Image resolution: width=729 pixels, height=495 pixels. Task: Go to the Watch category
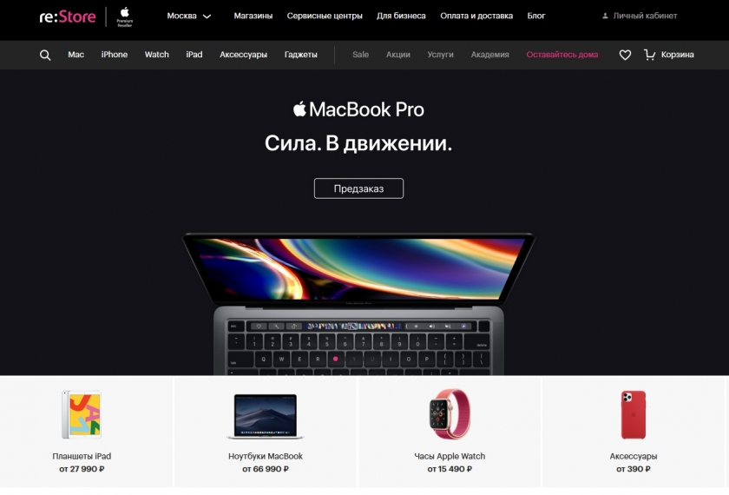pos(157,55)
